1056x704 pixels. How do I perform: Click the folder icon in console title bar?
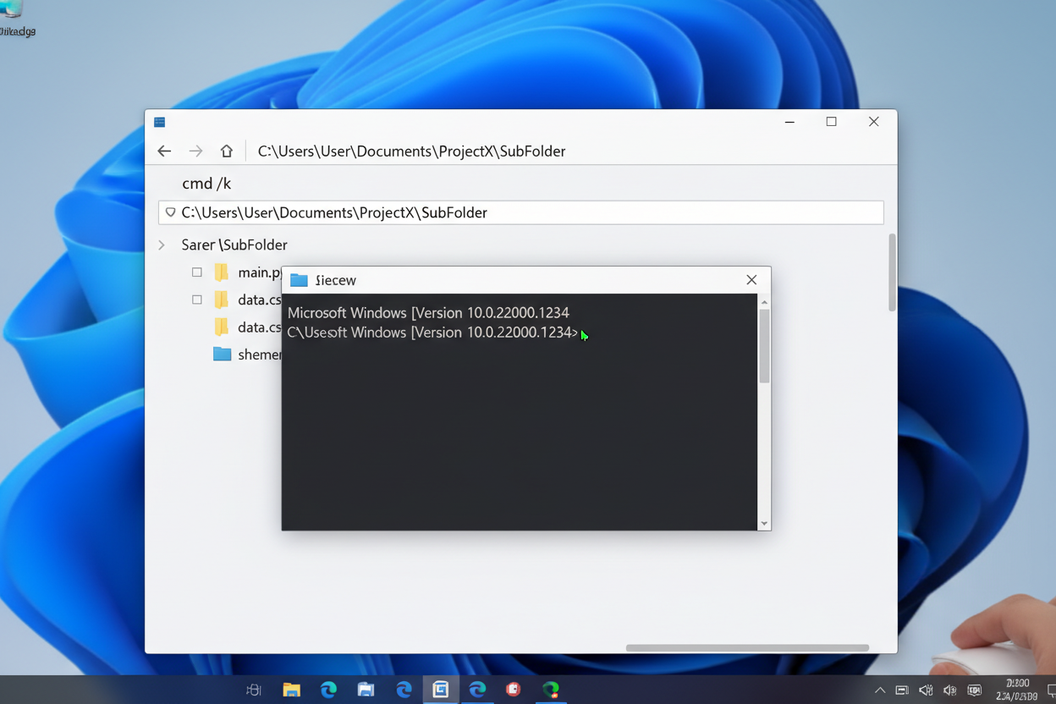point(299,280)
